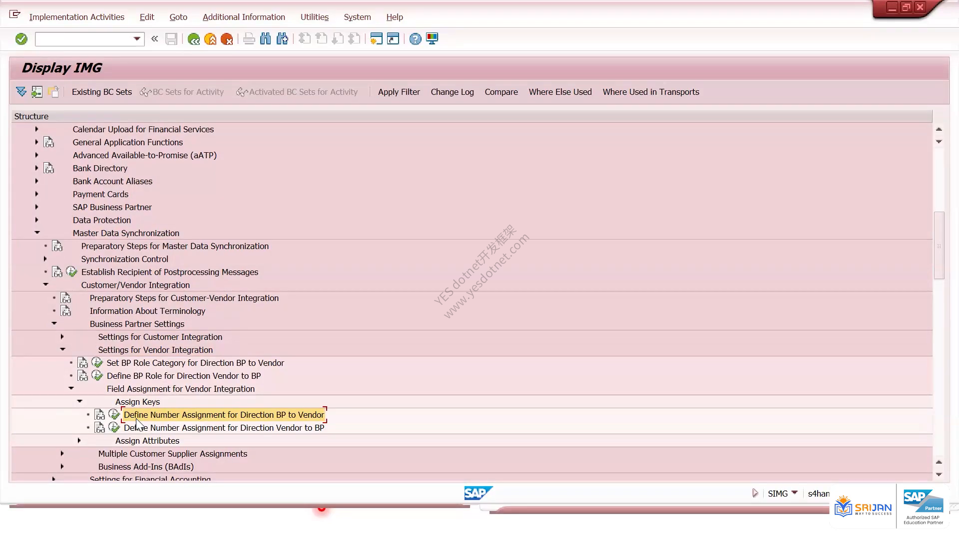Click the Existing BC Sets button
The height and width of the screenshot is (539, 959).
coord(102,92)
